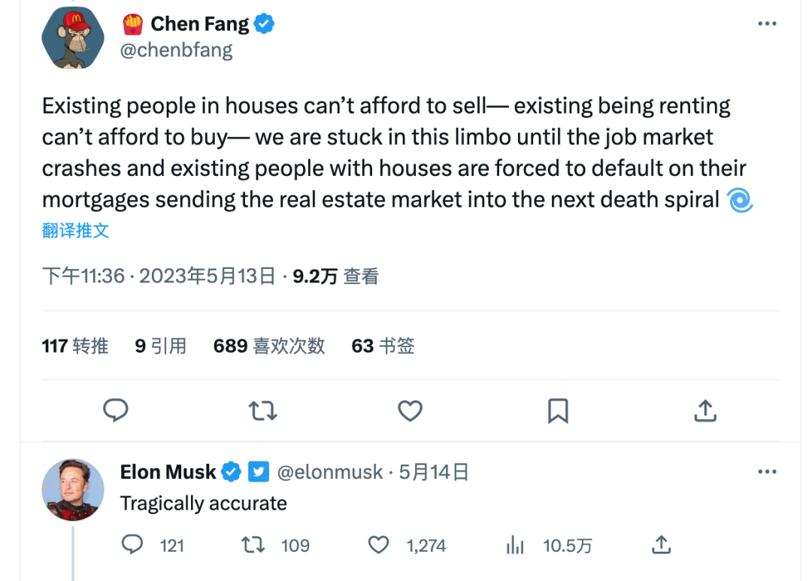Click Chen Fang's blue verified badge

pyautogui.click(x=263, y=24)
